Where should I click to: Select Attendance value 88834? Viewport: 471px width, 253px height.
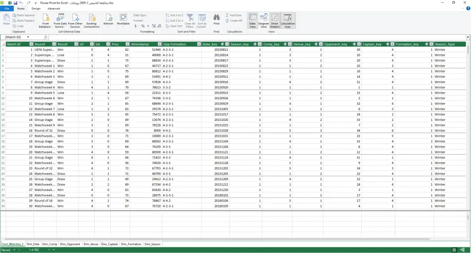click(x=146, y=61)
